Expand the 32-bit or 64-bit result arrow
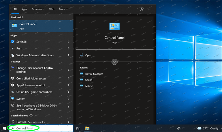The width and height of the screenshot is (222, 132). pos(69,107)
